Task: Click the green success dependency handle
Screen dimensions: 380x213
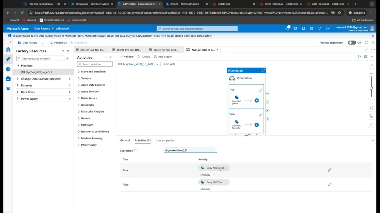Action: click(267, 102)
